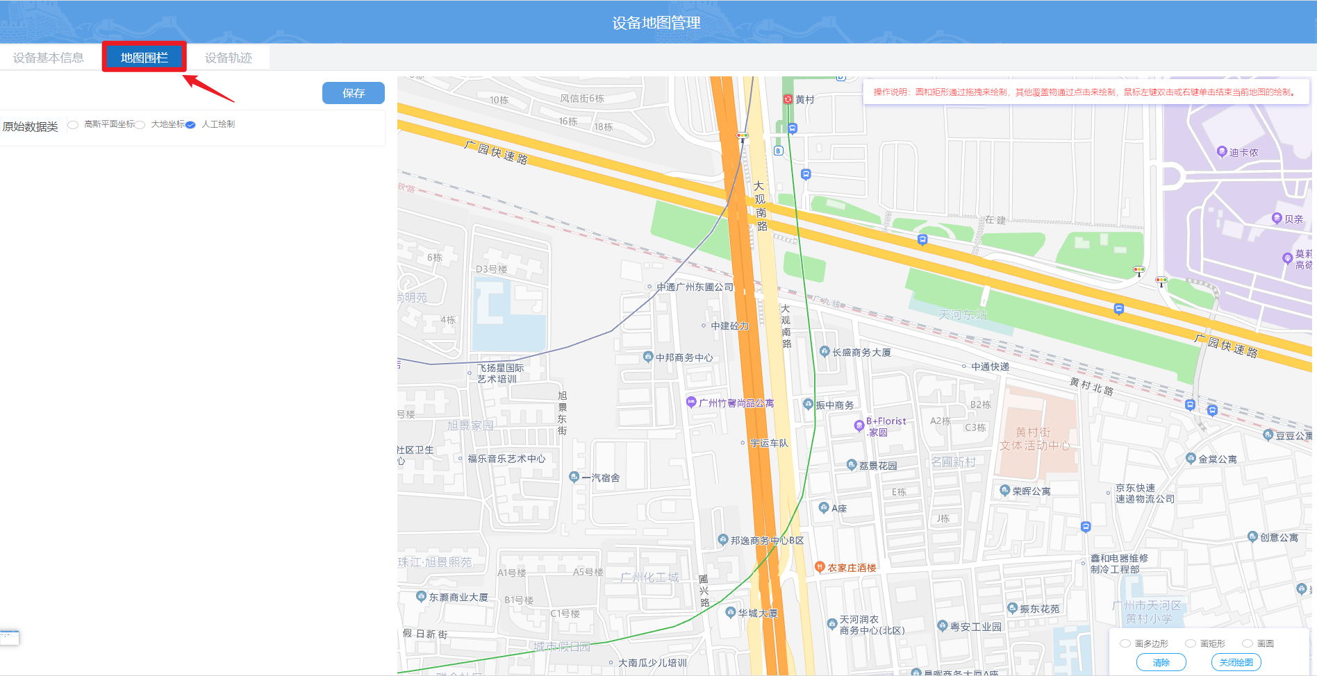Image resolution: width=1317 pixels, height=676 pixels.
Task: Click the 福乐音乐艺术中心 map label
Action: [x=506, y=459]
